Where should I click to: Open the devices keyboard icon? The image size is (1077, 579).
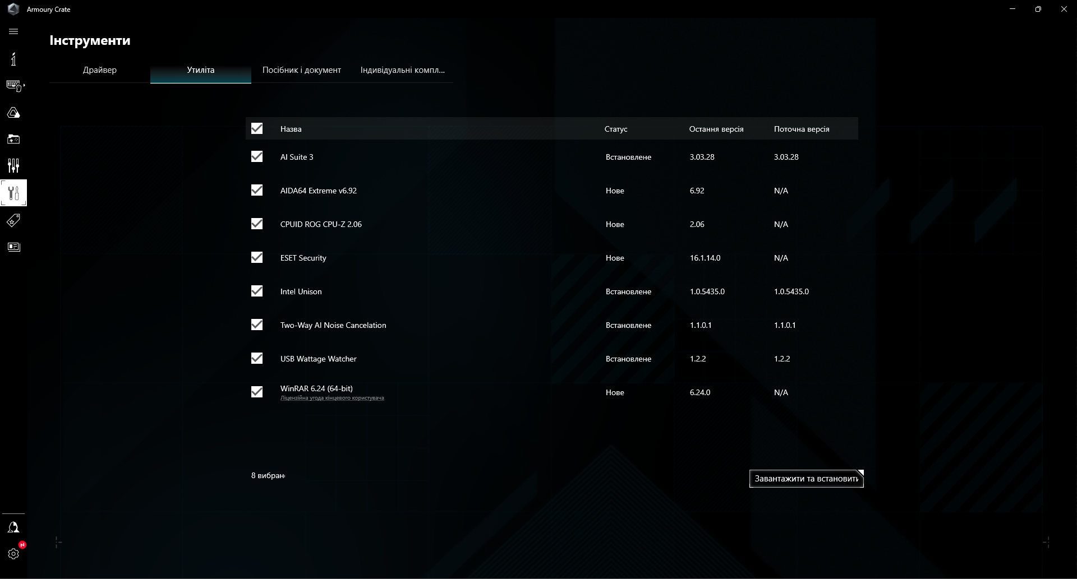click(x=15, y=86)
